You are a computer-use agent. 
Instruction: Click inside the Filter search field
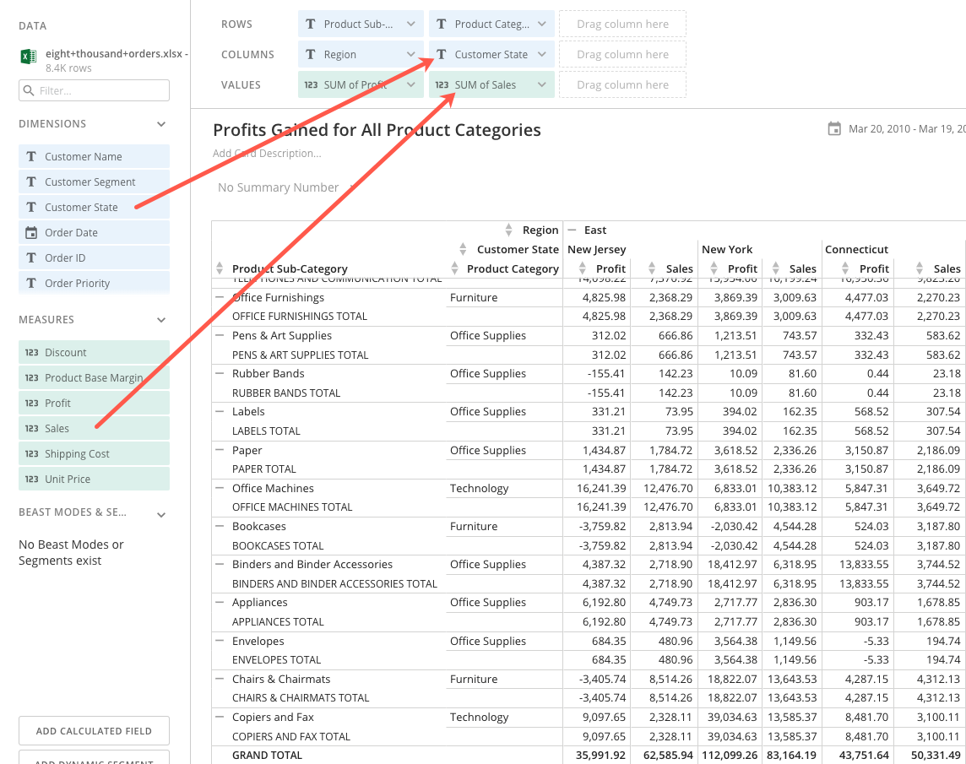click(93, 90)
